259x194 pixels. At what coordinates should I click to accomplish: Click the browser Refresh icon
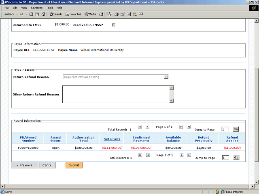click(37, 14)
